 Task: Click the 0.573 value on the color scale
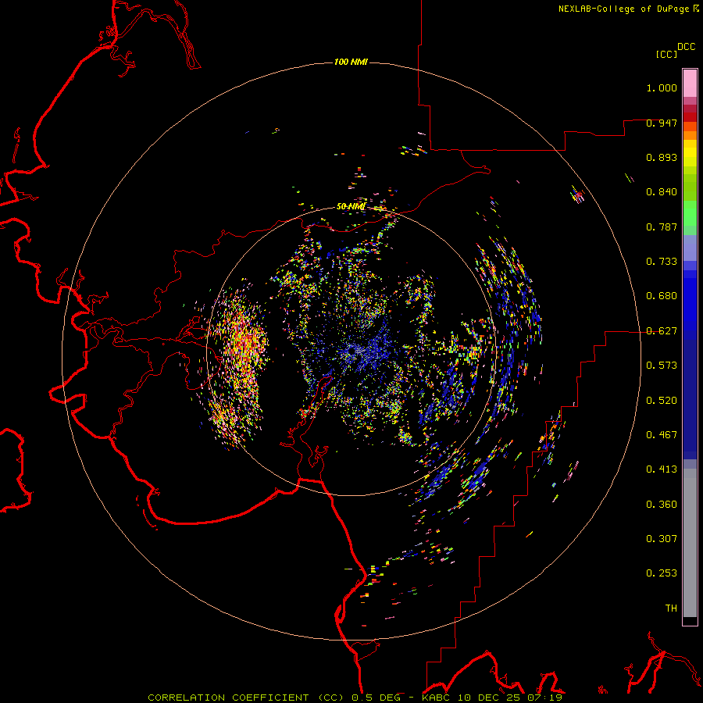click(x=662, y=366)
